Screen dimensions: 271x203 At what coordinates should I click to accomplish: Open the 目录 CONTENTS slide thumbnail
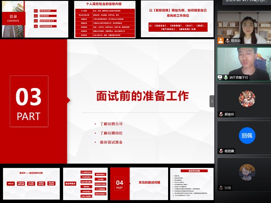33,19
